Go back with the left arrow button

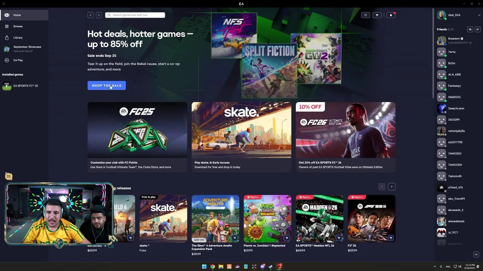[91, 15]
